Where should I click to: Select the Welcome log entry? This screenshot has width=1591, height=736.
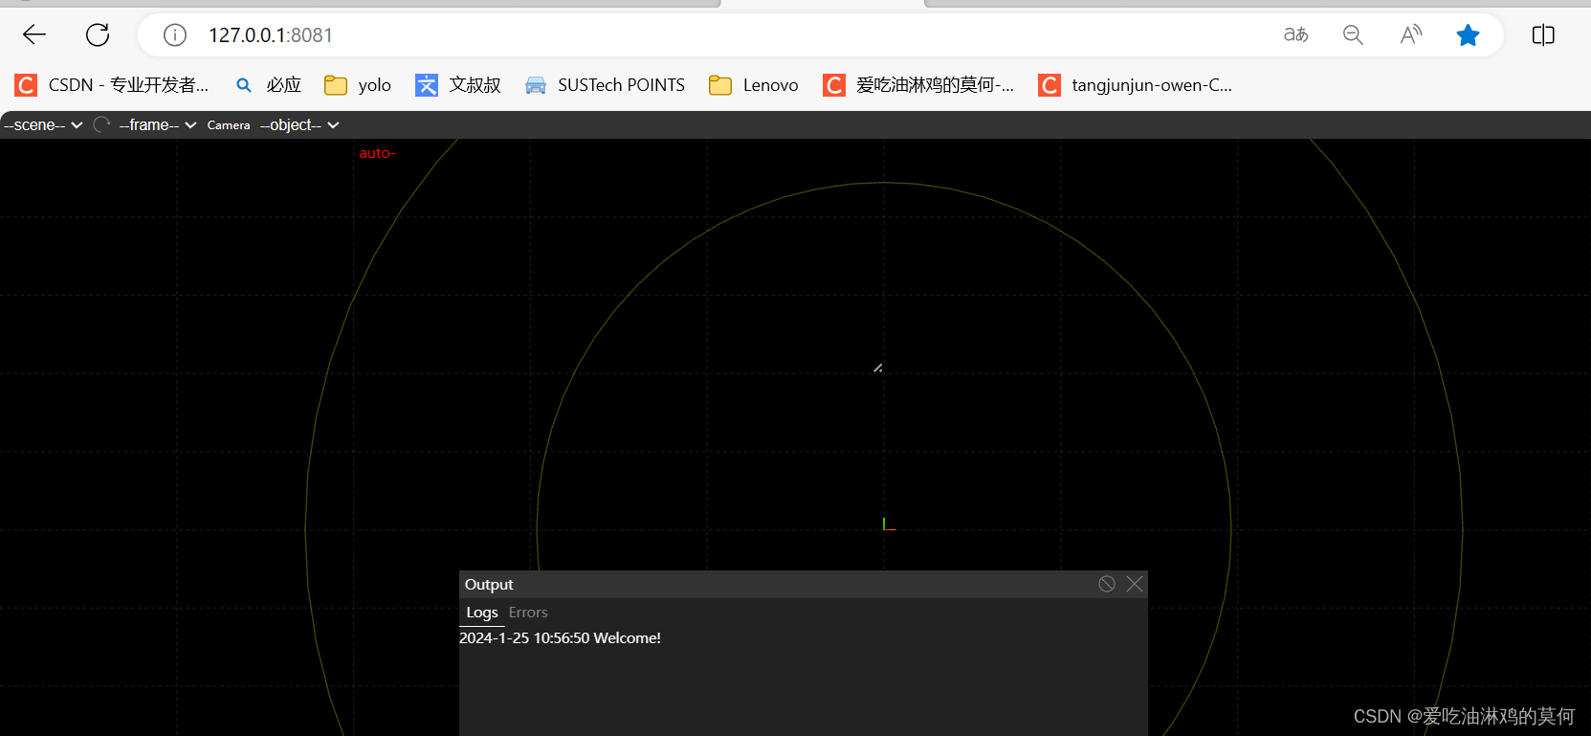(x=560, y=638)
